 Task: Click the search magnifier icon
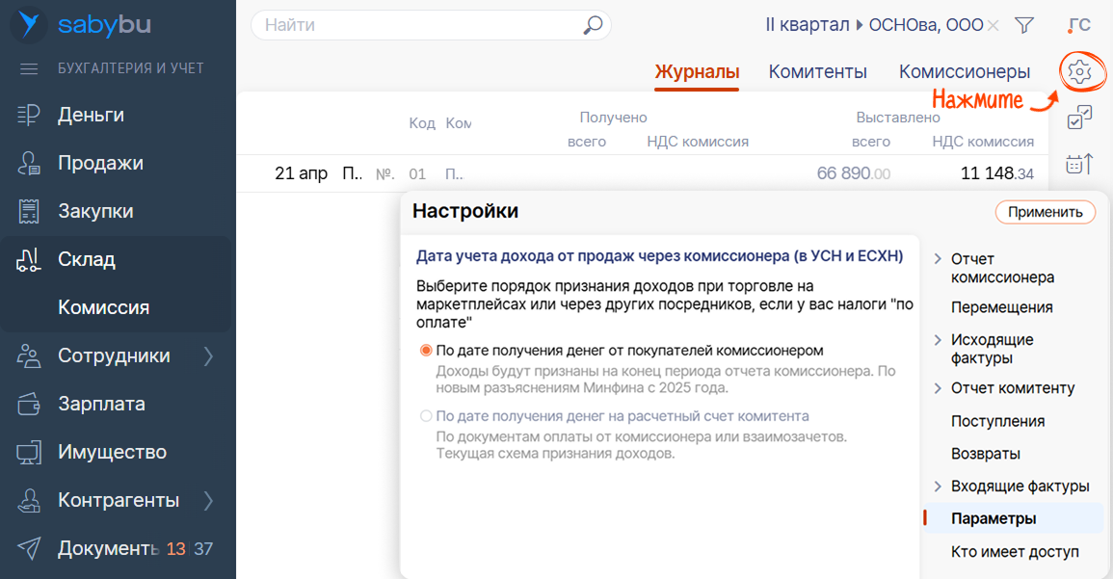click(593, 25)
